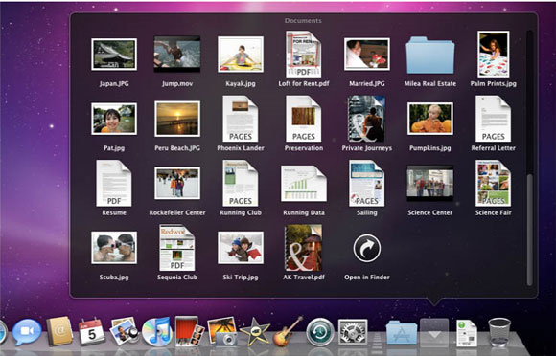Screen dimensions: 556x356
Task: Open Time Machine from the Dock
Action: (x=320, y=332)
